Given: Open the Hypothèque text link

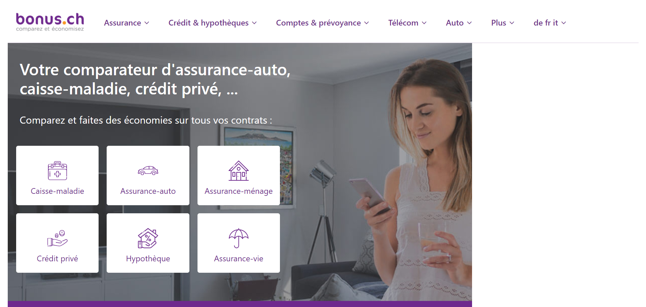Looking at the screenshot, I should click(148, 259).
